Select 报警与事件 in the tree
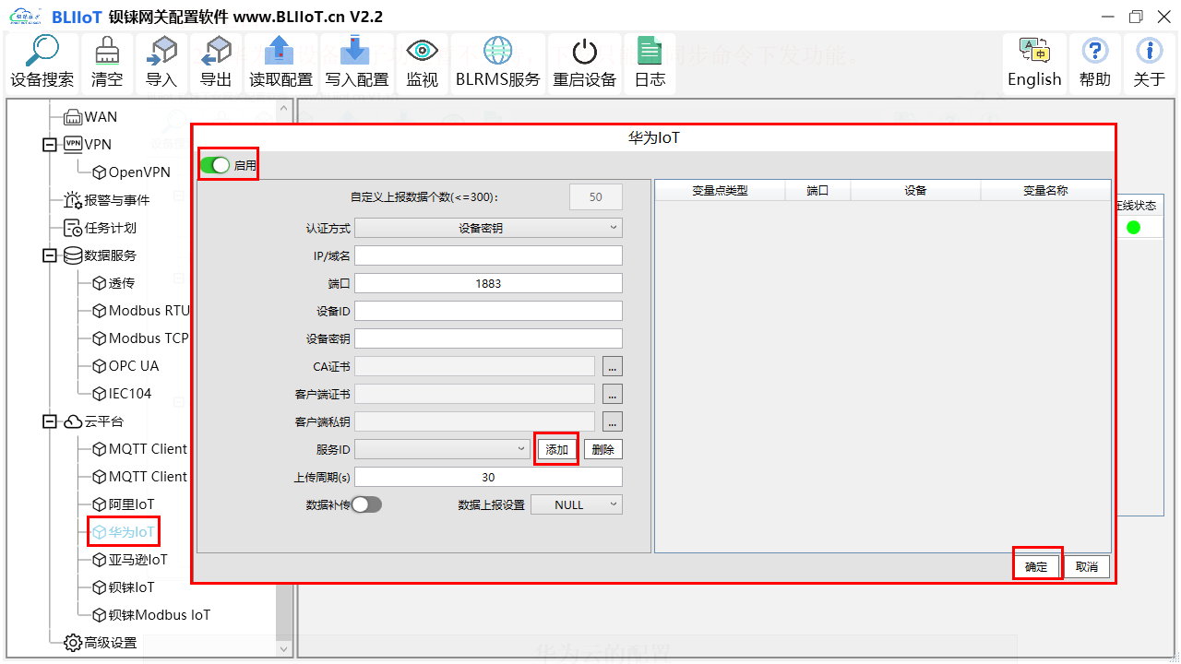 (x=106, y=200)
